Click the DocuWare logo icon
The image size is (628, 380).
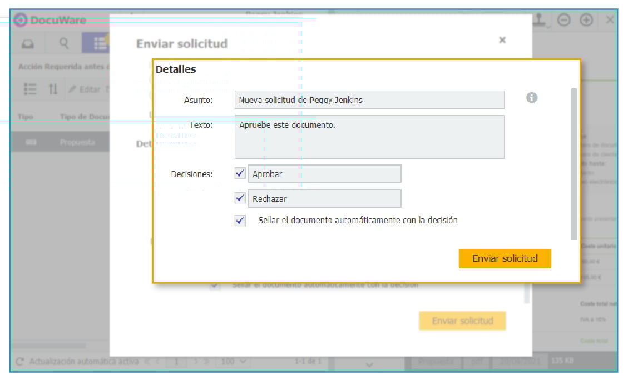point(21,21)
